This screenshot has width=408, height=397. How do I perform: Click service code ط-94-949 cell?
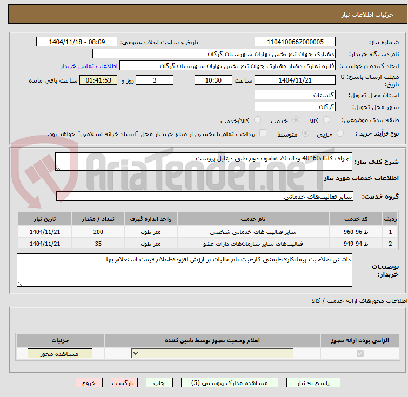pos(356,244)
